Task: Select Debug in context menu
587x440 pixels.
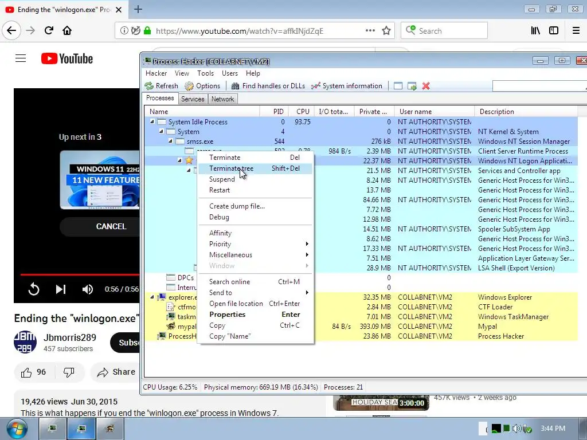Action: (x=255, y=217)
